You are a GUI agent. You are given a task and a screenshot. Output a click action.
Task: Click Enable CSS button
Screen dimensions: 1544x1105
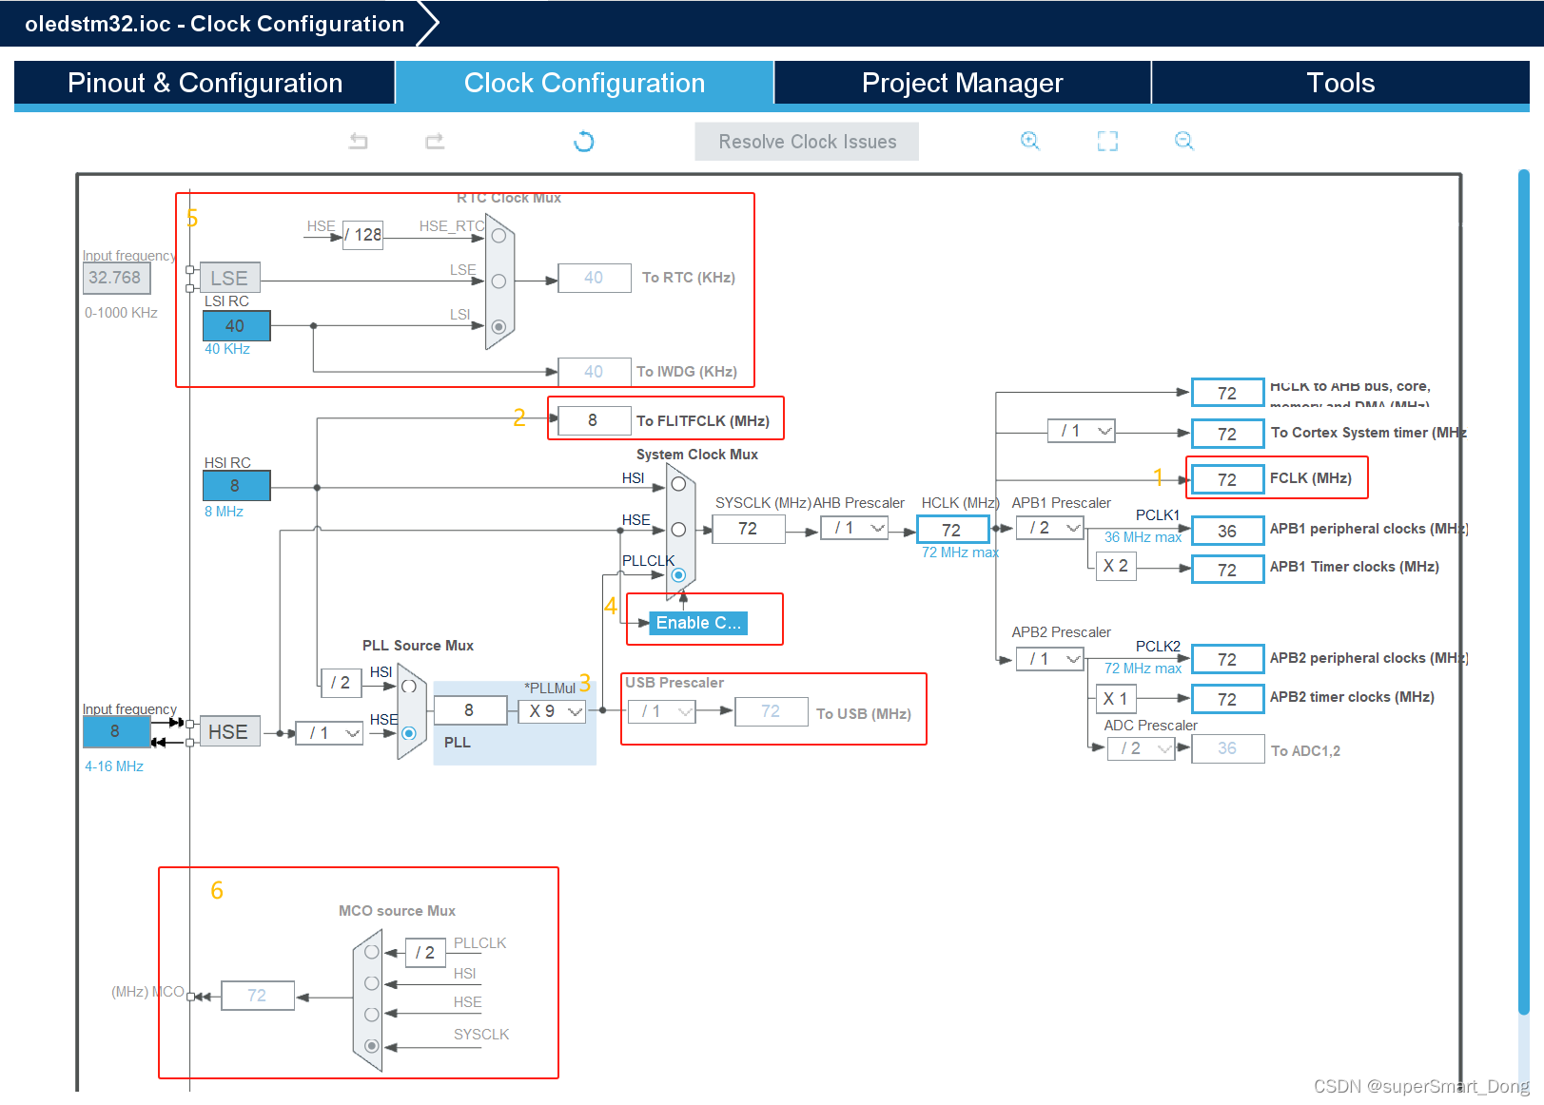coord(698,623)
